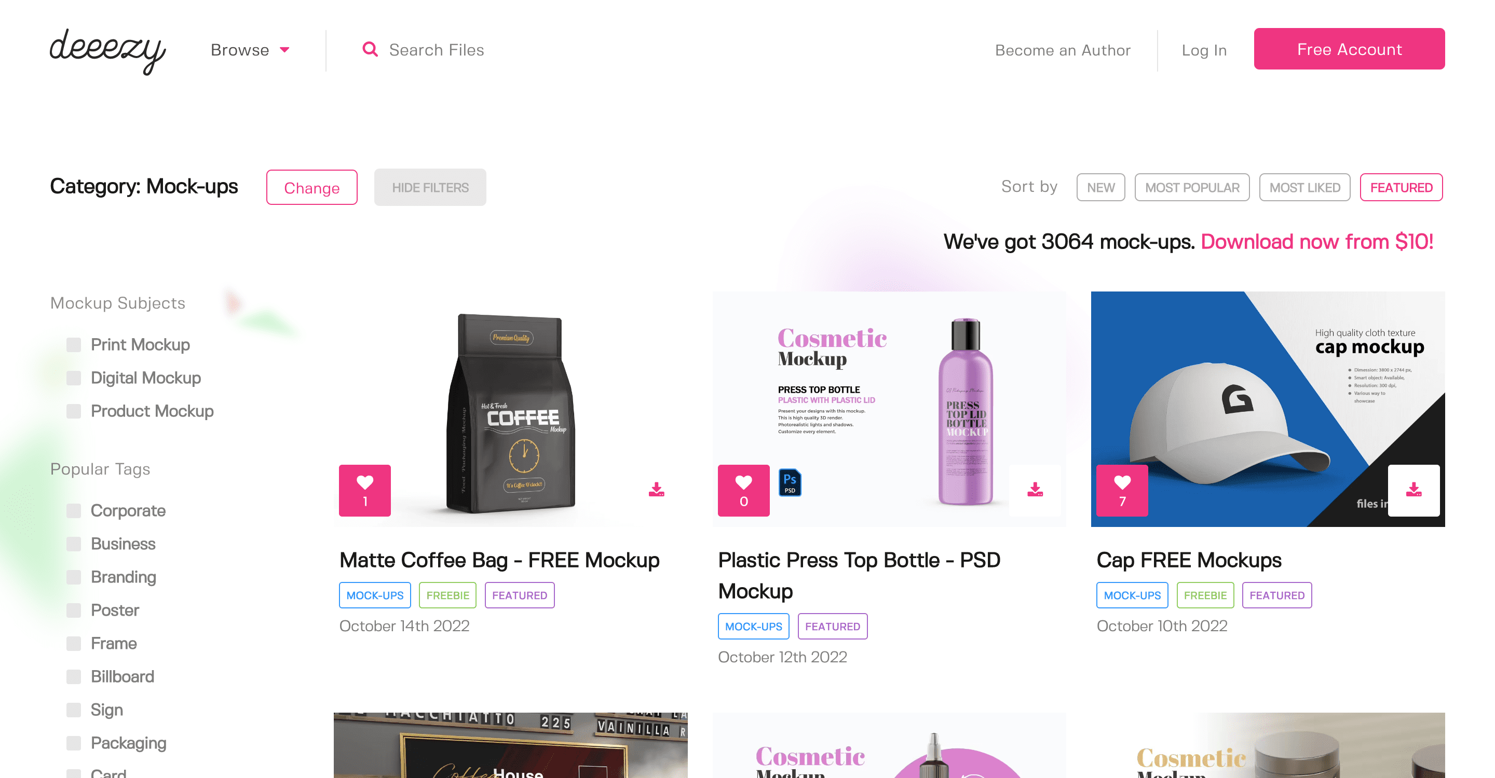This screenshot has height=778, width=1495.
Task: Sort by MOST POPULAR
Action: (1192, 187)
